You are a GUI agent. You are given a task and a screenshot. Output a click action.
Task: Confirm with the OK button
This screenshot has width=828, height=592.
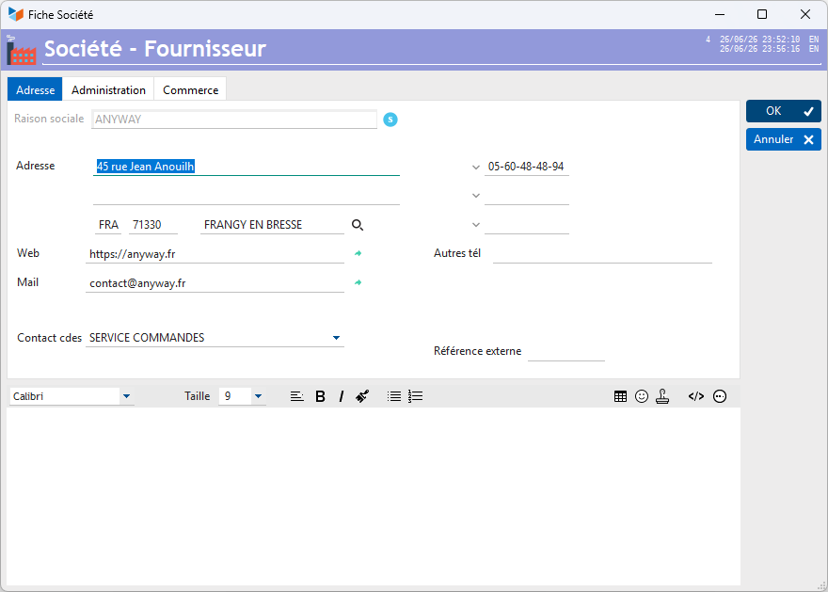click(x=784, y=111)
